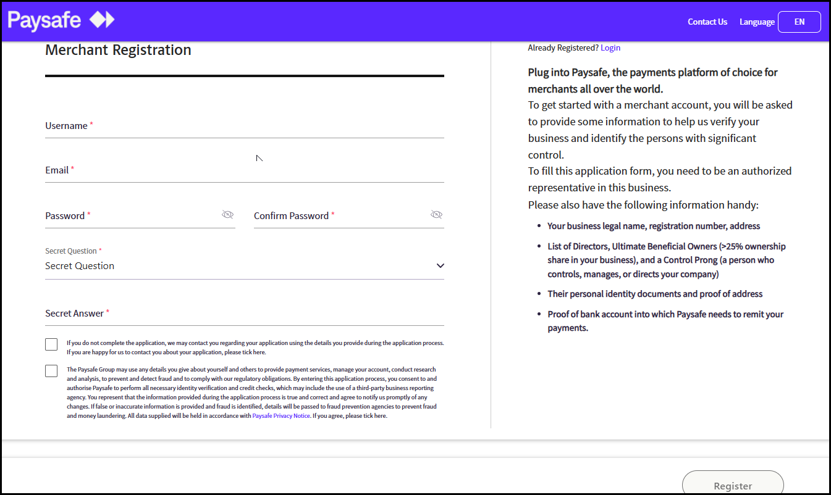Open the Contact Us page
Image resolution: width=831 pixels, height=495 pixels.
pos(707,22)
